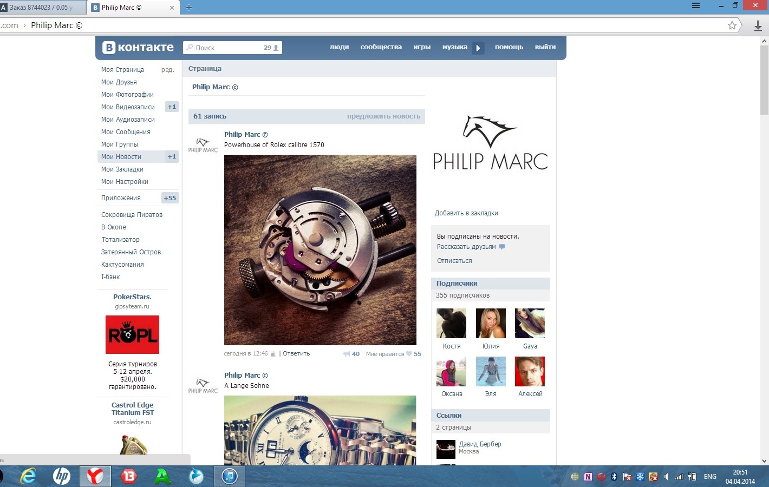
Task: Open the HP app on the taskbar
Action: [x=61, y=476]
